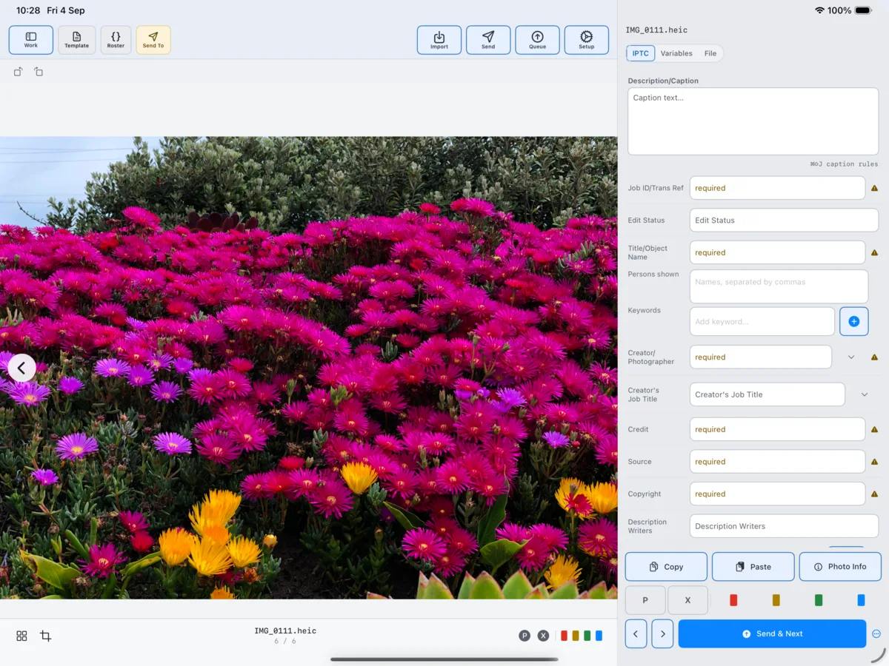The width and height of the screenshot is (889, 666).
Task: Focus the Source field
Action: pyautogui.click(x=777, y=462)
